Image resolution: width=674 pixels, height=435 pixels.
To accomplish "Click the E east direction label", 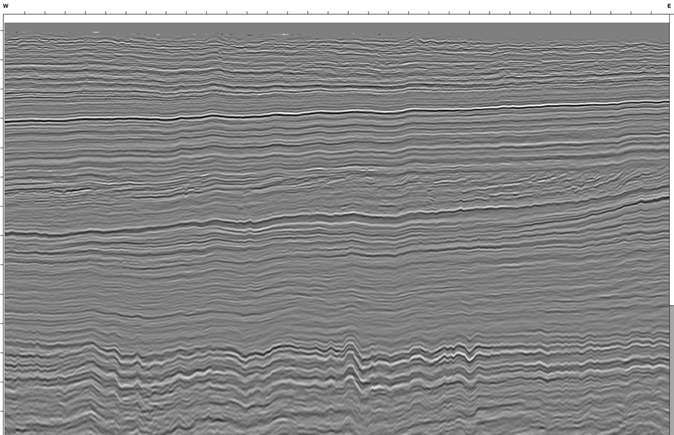I will (x=669, y=6).
